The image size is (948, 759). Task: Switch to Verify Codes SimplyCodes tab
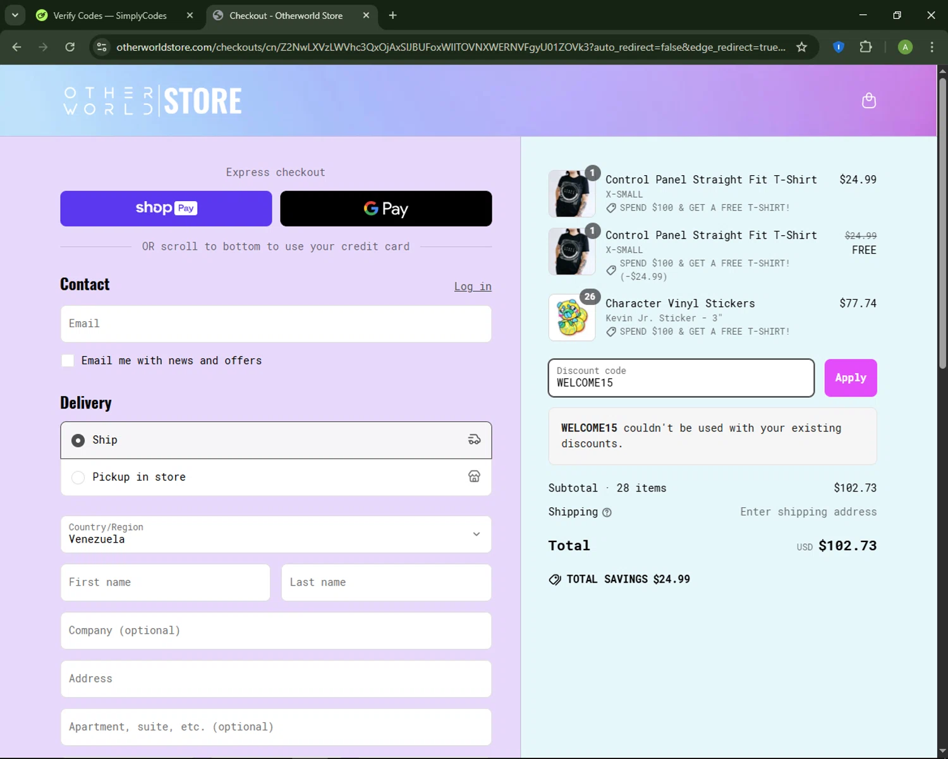point(109,15)
